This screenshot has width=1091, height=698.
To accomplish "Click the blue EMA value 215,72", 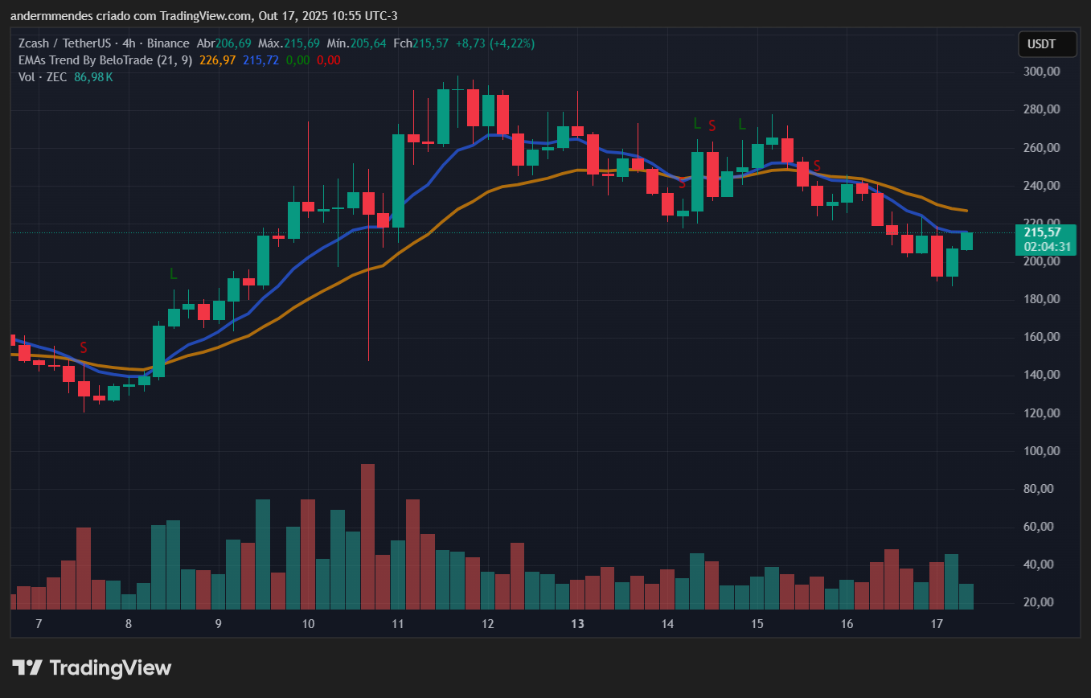I will pos(260,60).
